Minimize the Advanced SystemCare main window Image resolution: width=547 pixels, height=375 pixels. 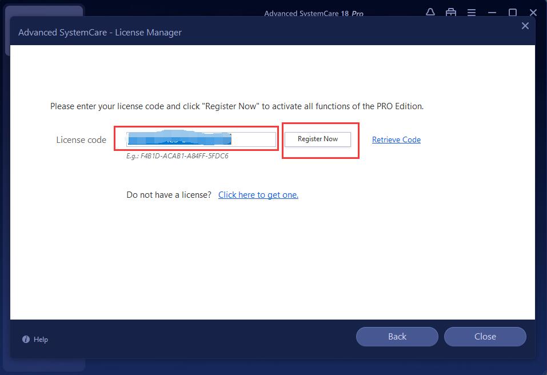(x=492, y=13)
